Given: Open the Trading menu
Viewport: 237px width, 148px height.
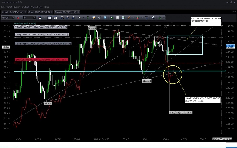Looking at the screenshot, I should (x=25, y=7).
